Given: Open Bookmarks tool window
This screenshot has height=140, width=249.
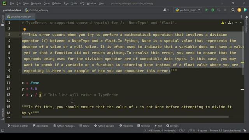Looking at the screenshot, I should pyautogui.click(x=40, y=126).
